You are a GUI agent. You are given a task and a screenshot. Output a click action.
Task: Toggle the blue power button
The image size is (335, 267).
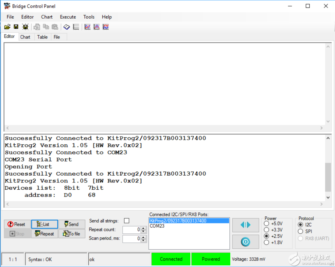(245, 242)
